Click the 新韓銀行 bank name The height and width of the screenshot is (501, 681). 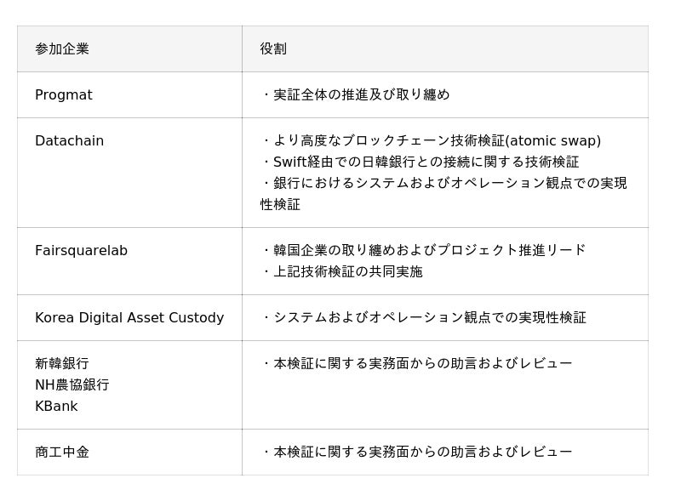point(62,364)
